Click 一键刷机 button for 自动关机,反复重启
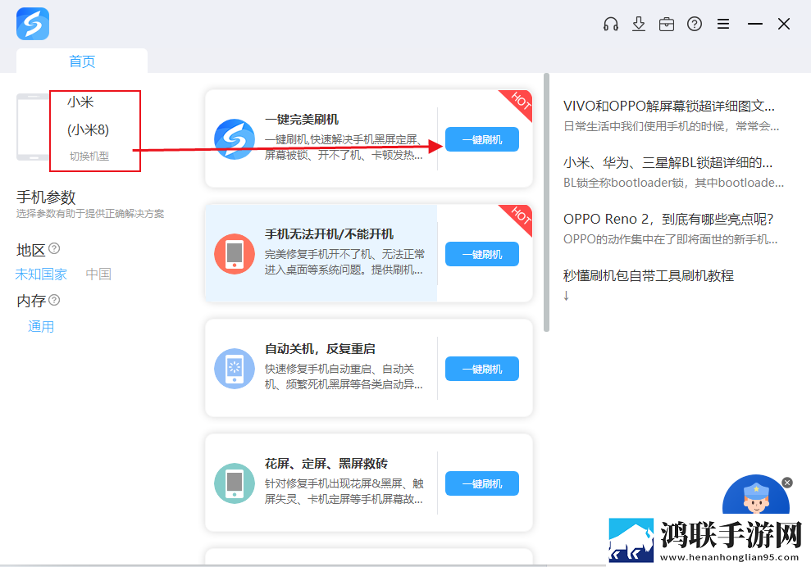 point(482,369)
